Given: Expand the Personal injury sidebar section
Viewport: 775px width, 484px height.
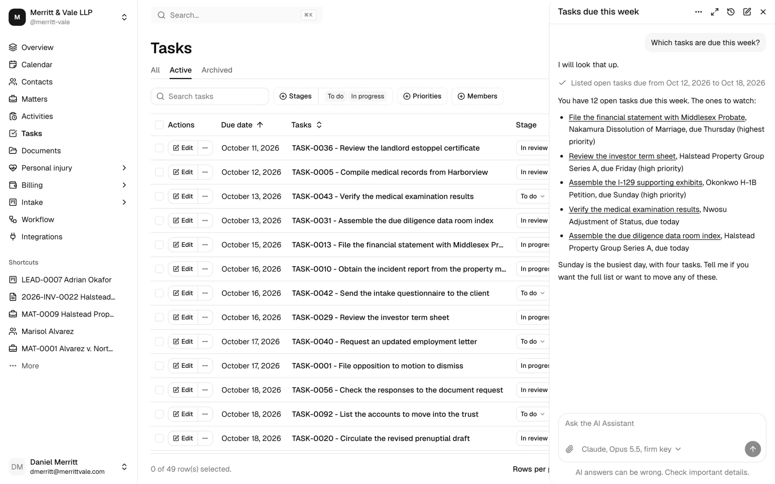Looking at the screenshot, I should point(124,168).
